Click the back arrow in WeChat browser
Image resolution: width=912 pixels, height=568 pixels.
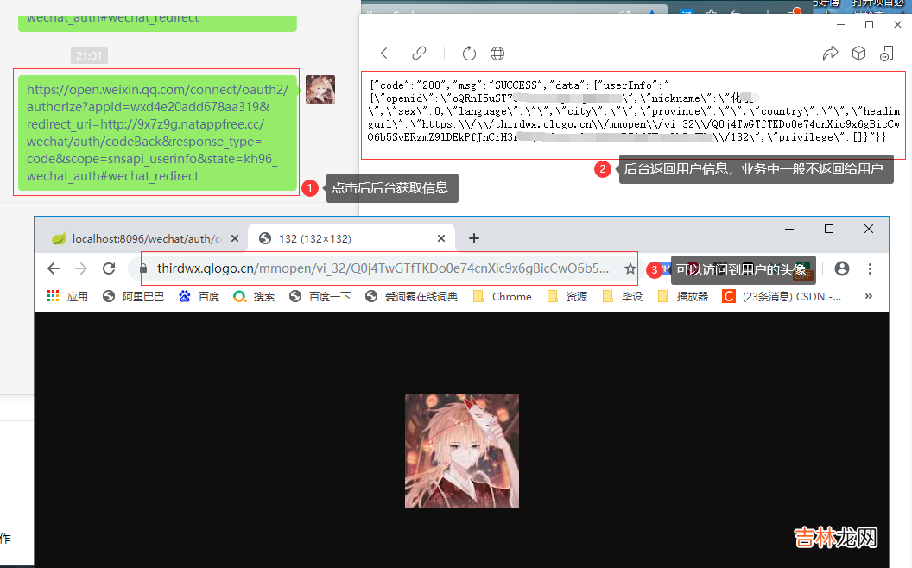[x=384, y=54]
